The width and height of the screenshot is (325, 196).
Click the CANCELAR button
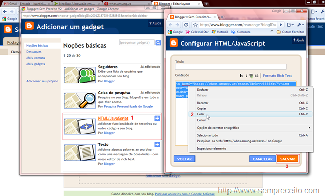[x=263, y=159]
